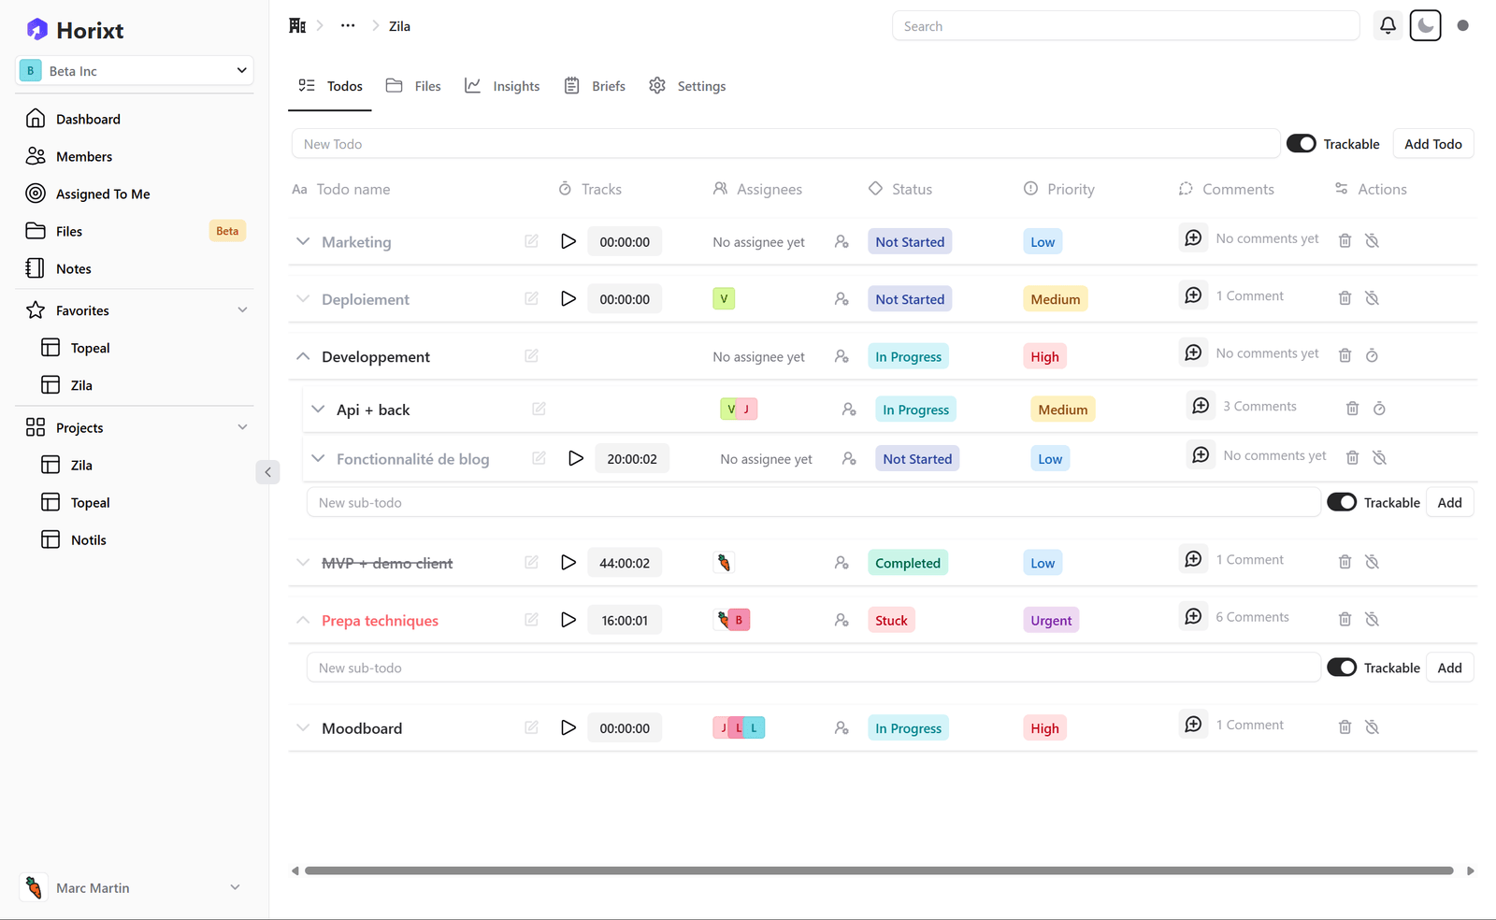Collapse the Developpement todo row
This screenshot has height=920, width=1496.
(x=303, y=356)
